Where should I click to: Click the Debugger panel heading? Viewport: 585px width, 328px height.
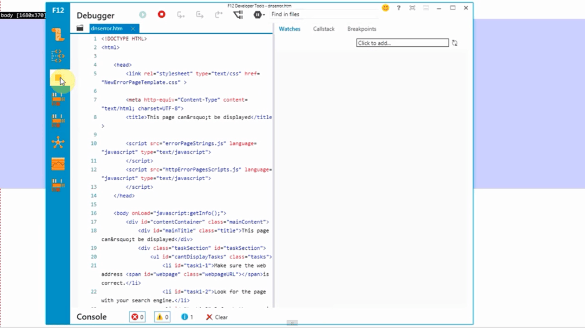click(95, 15)
